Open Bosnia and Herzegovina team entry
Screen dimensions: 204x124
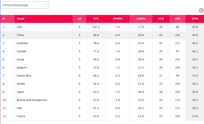point(32,100)
